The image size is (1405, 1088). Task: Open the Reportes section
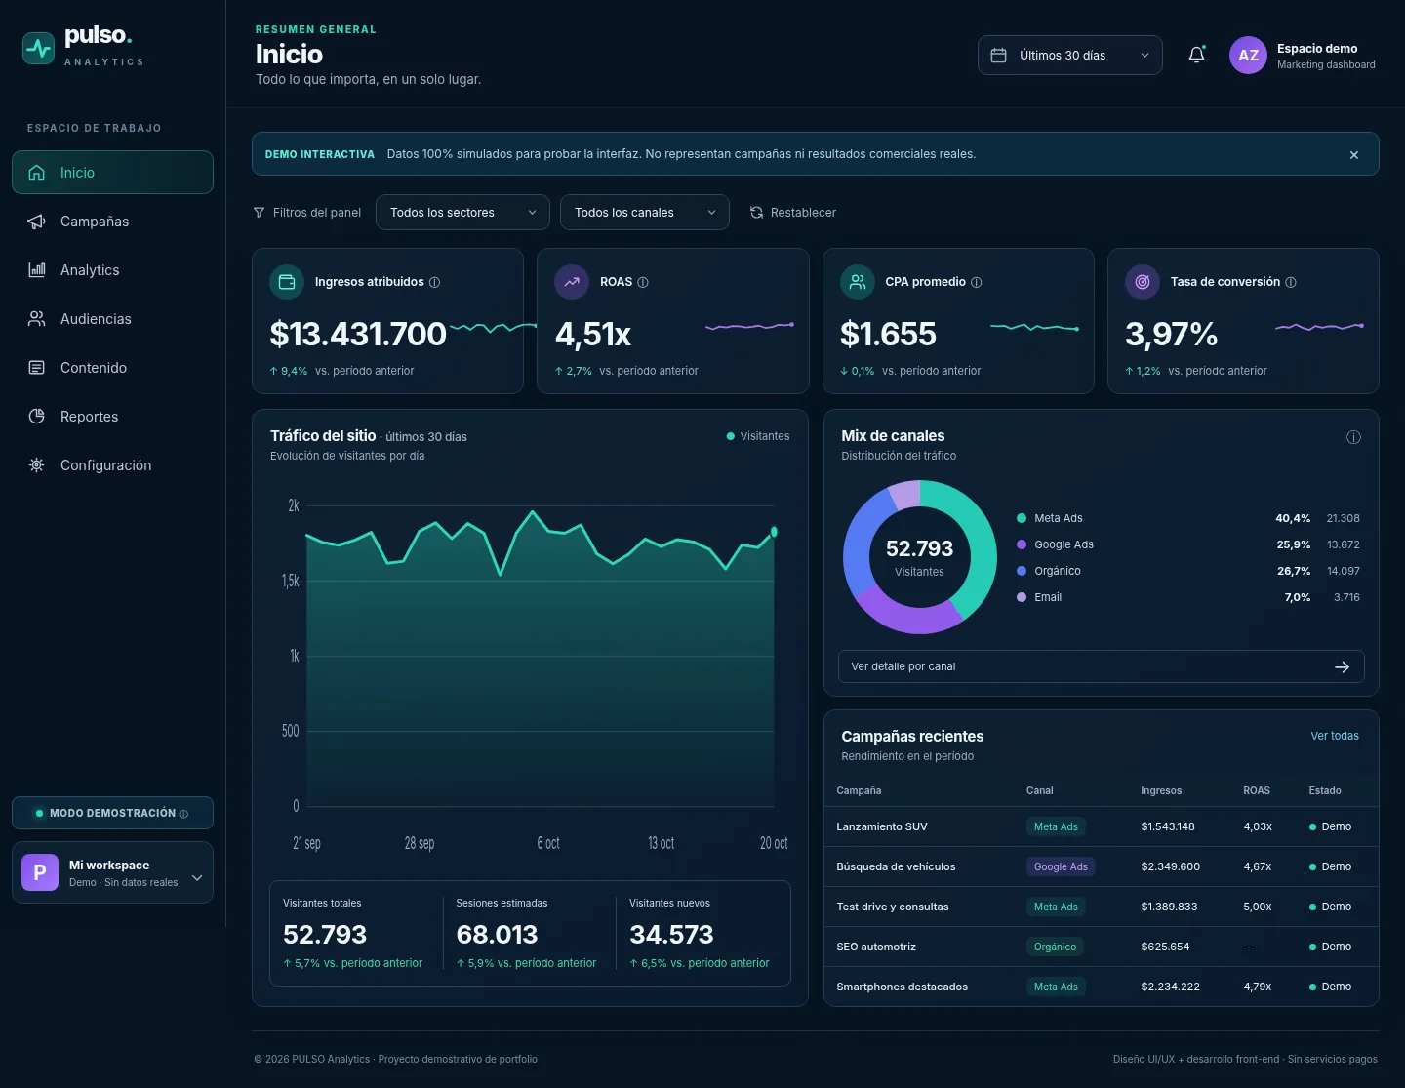point(112,417)
